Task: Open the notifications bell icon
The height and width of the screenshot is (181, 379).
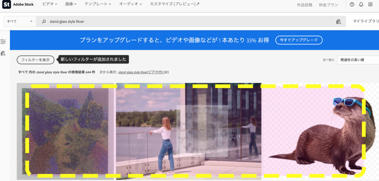Action: point(361,4)
